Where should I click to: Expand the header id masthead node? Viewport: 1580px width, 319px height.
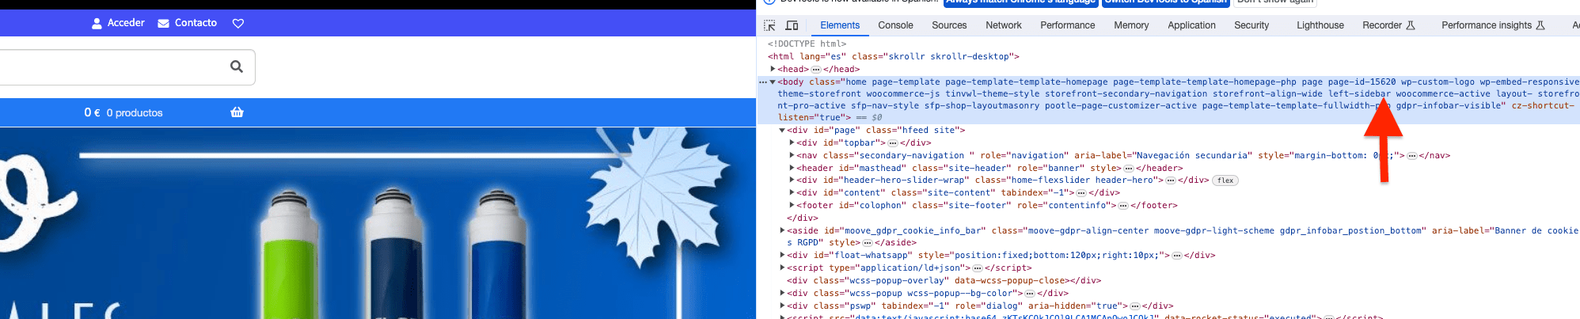pos(792,168)
